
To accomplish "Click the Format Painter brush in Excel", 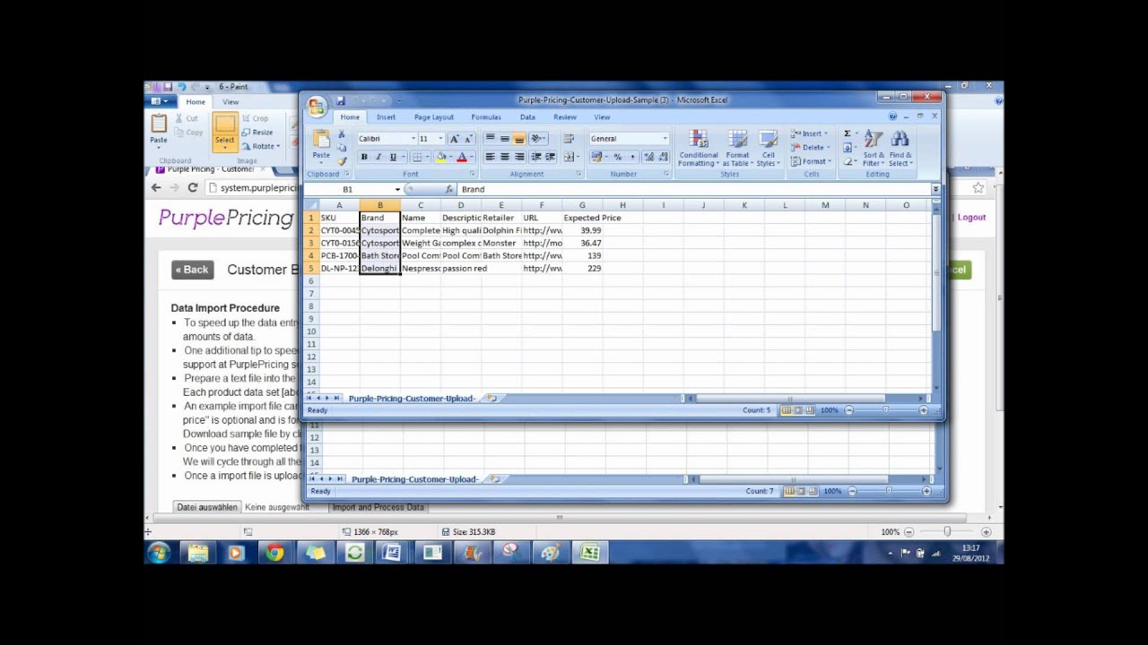I will tap(342, 161).
